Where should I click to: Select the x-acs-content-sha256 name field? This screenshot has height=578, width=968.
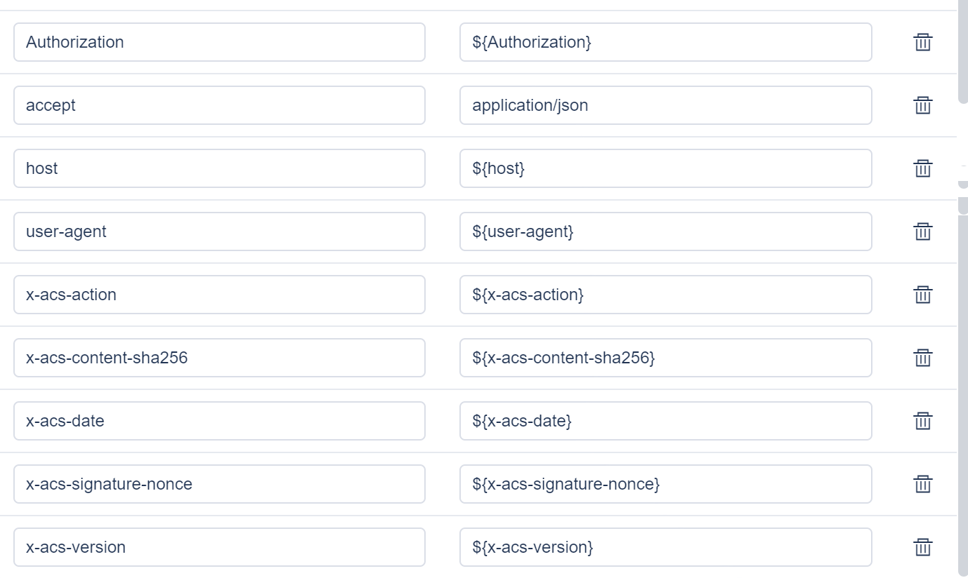pos(219,358)
